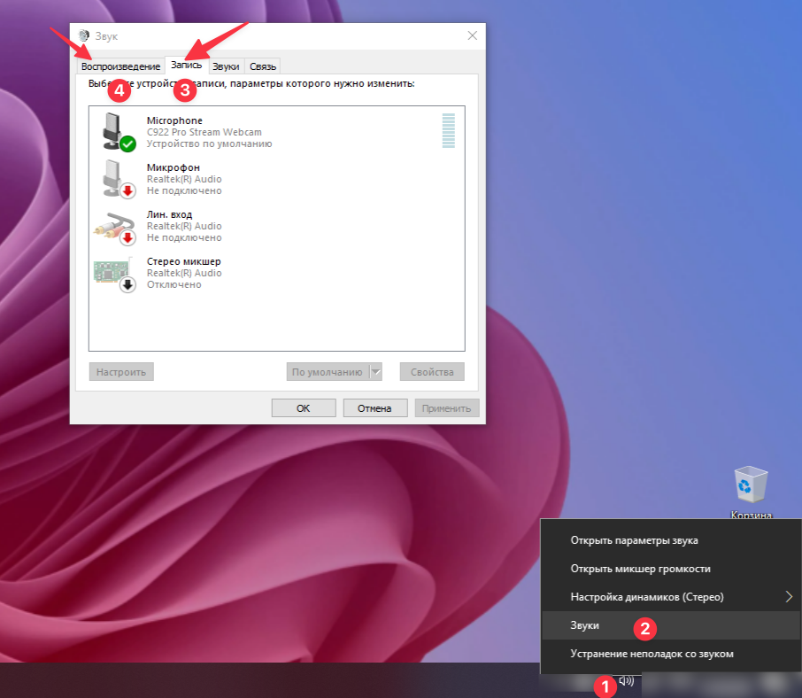
Task: Select the 'Микрофон' device name
Action: coord(173,167)
